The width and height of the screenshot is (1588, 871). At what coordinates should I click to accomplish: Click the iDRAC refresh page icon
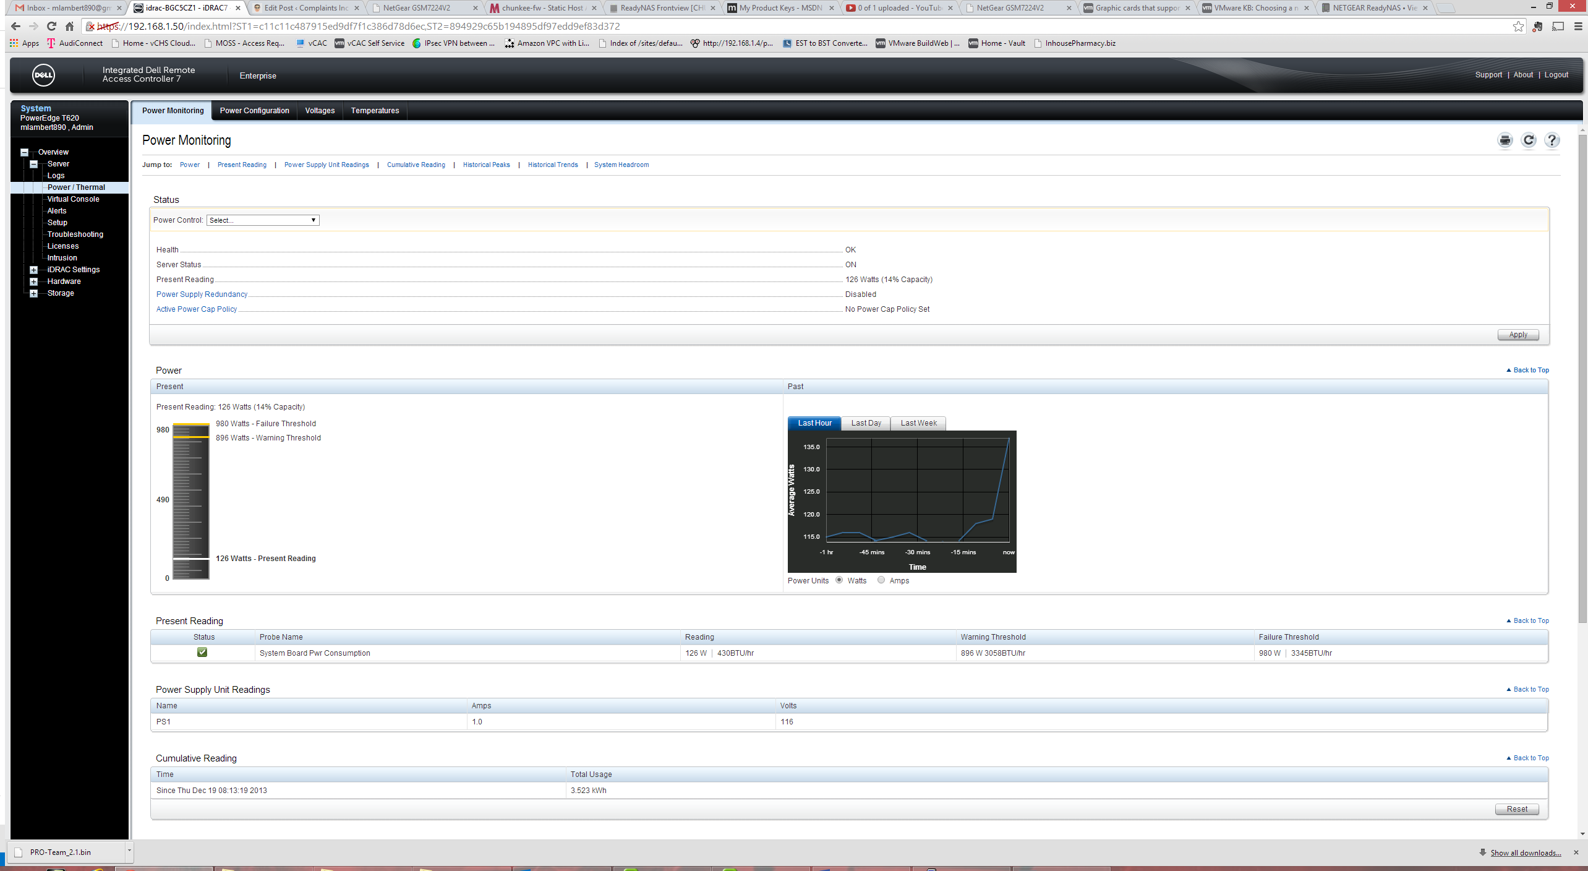coord(1528,140)
